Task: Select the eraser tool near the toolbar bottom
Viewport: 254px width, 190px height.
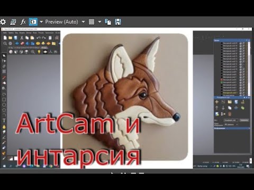Action: coord(4,148)
